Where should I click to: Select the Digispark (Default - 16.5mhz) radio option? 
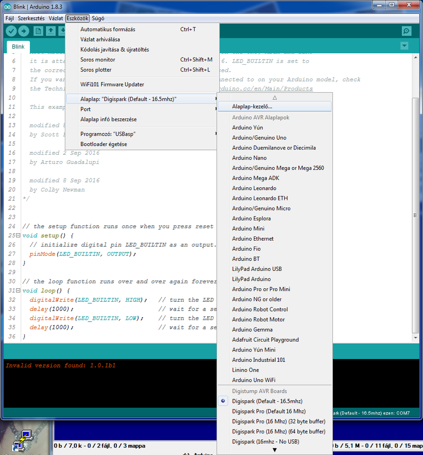(x=274, y=401)
